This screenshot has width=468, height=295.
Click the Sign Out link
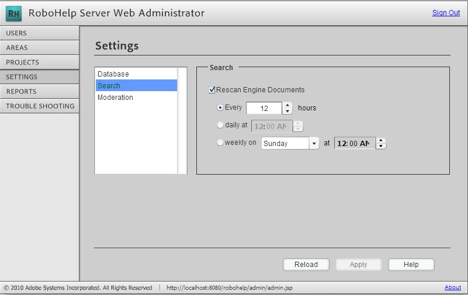point(446,13)
